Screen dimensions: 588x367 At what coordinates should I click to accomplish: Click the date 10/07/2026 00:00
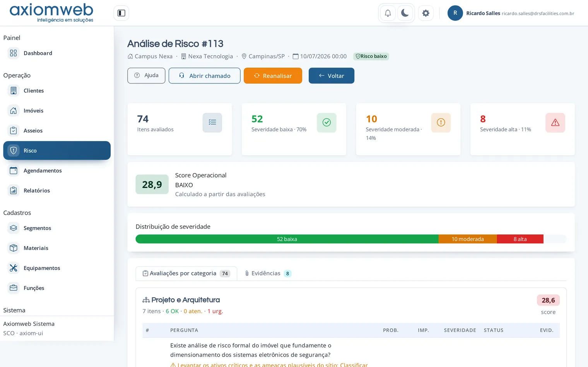[323, 56]
